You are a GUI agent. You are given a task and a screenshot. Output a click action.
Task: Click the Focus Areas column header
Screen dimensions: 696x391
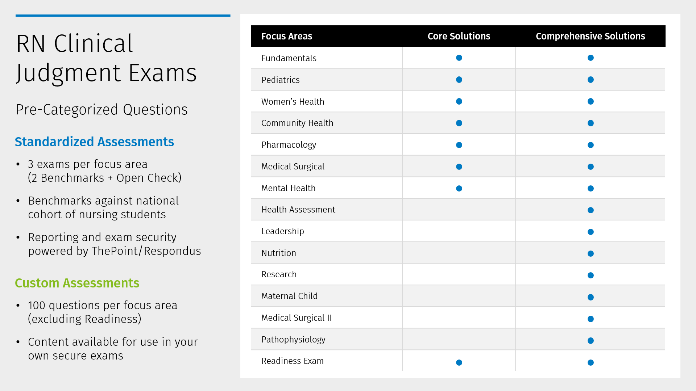point(287,36)
